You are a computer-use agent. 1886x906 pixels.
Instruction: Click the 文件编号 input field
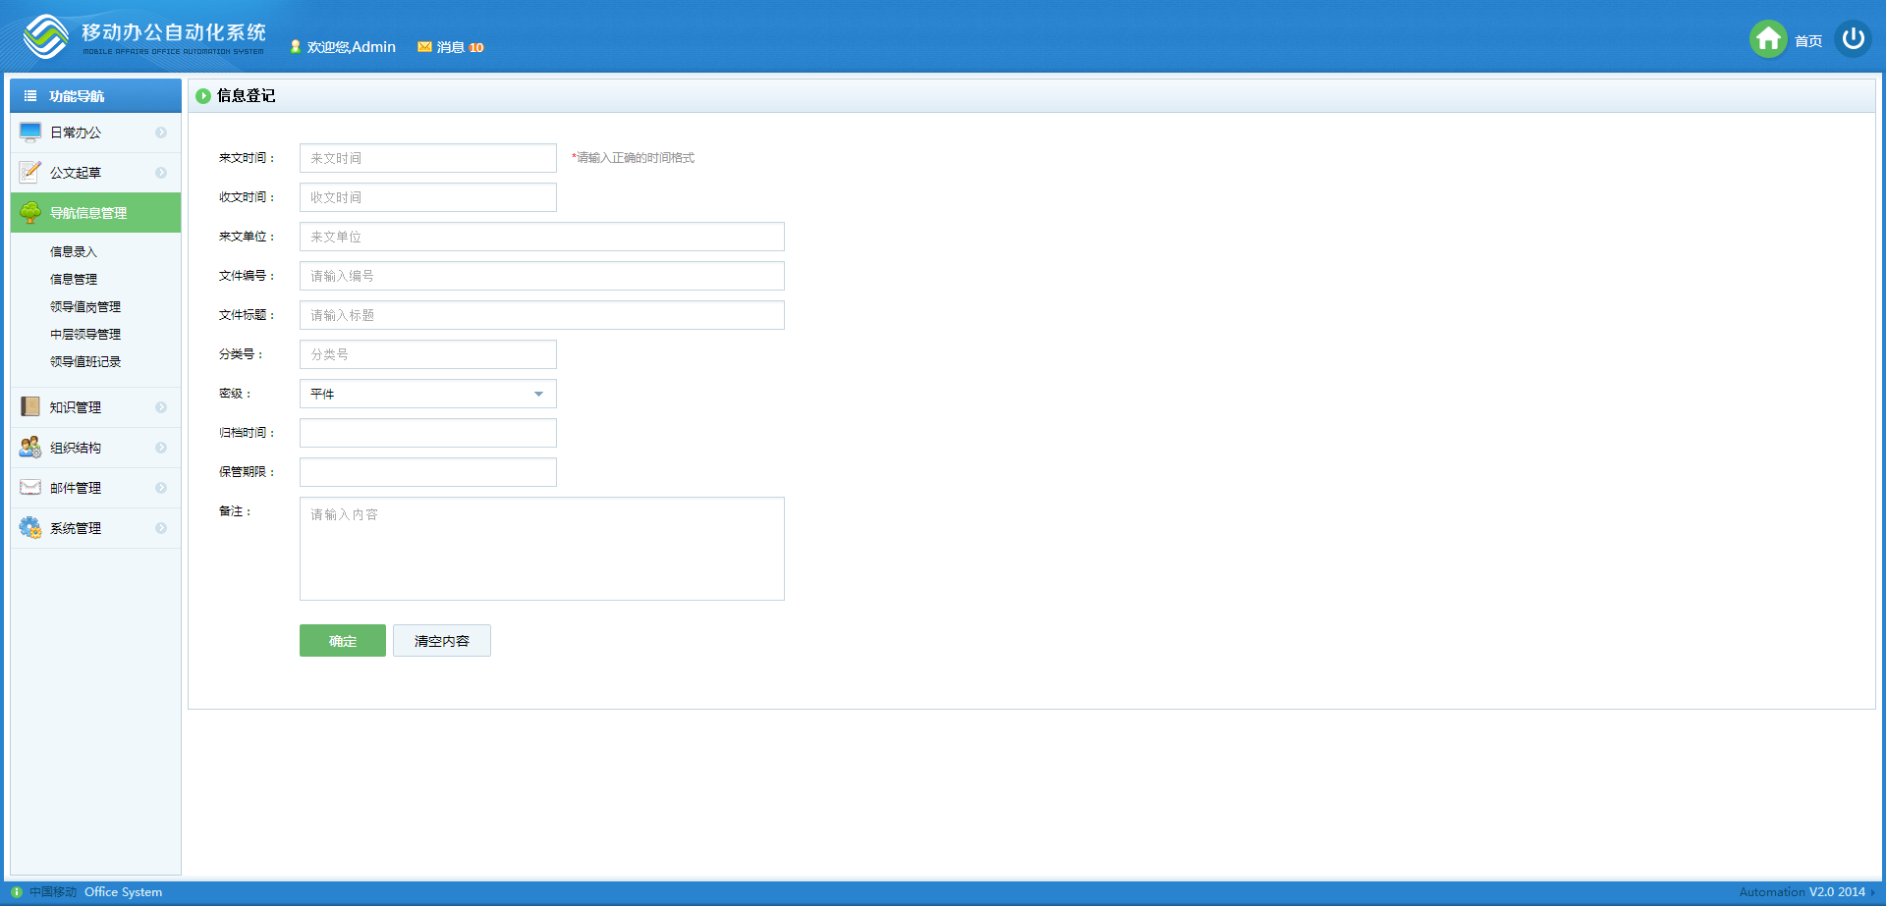[542, 276]
